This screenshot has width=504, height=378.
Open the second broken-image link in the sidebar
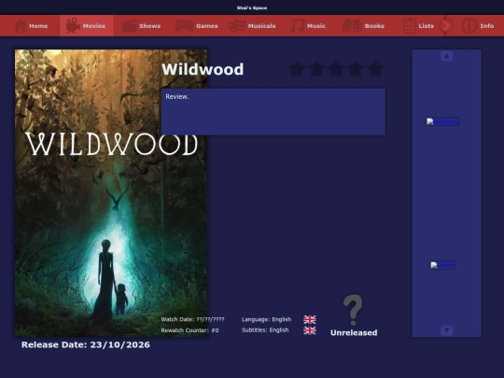(442, 265)
